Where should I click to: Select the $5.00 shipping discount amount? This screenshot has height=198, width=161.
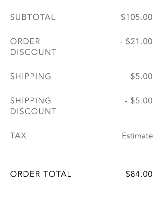(141, 100)
